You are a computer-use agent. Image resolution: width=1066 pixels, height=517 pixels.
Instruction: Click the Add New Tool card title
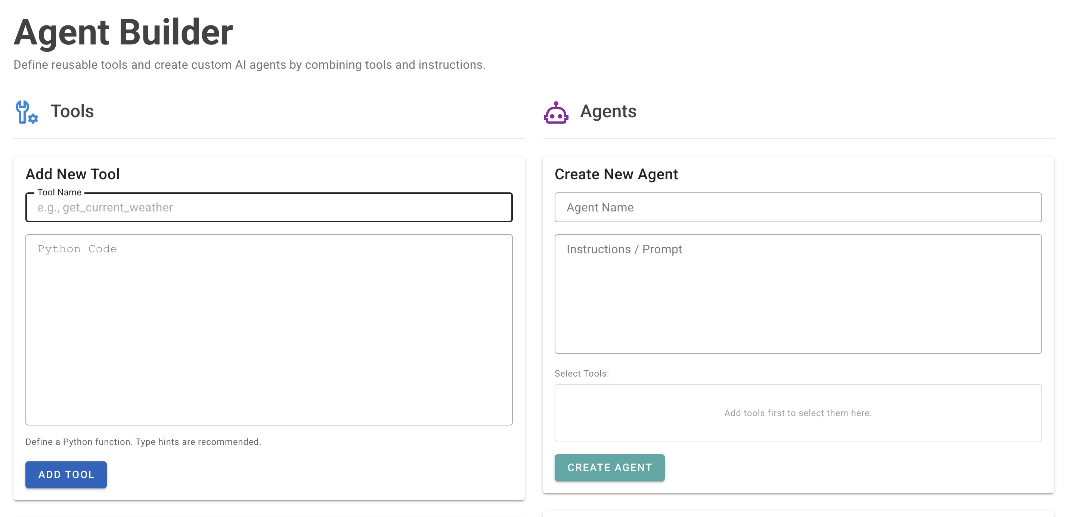72,174
